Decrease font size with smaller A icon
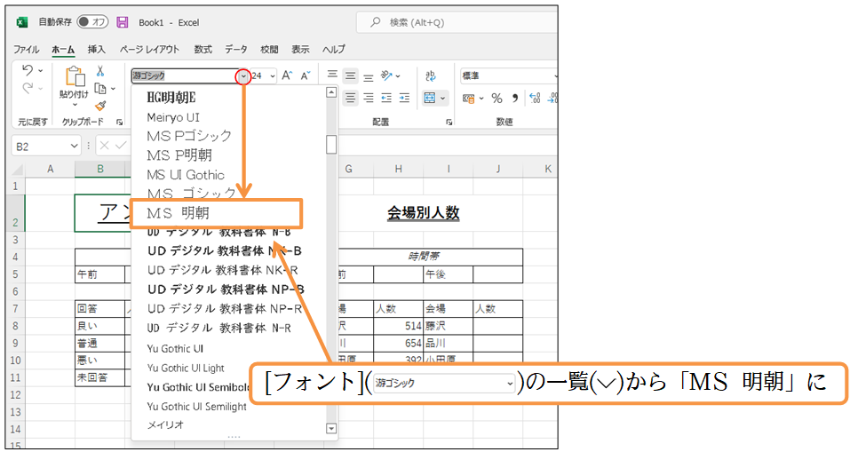Image resolution: width=850 pixels, height=452 pixels. [x=306, y=75]
